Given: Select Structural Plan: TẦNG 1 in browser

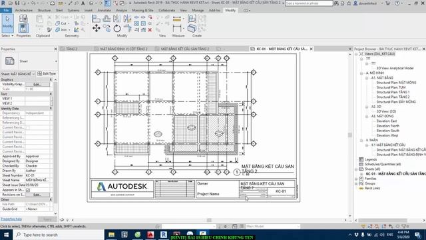Looking at the screenshot, I should tap(393, 92).
